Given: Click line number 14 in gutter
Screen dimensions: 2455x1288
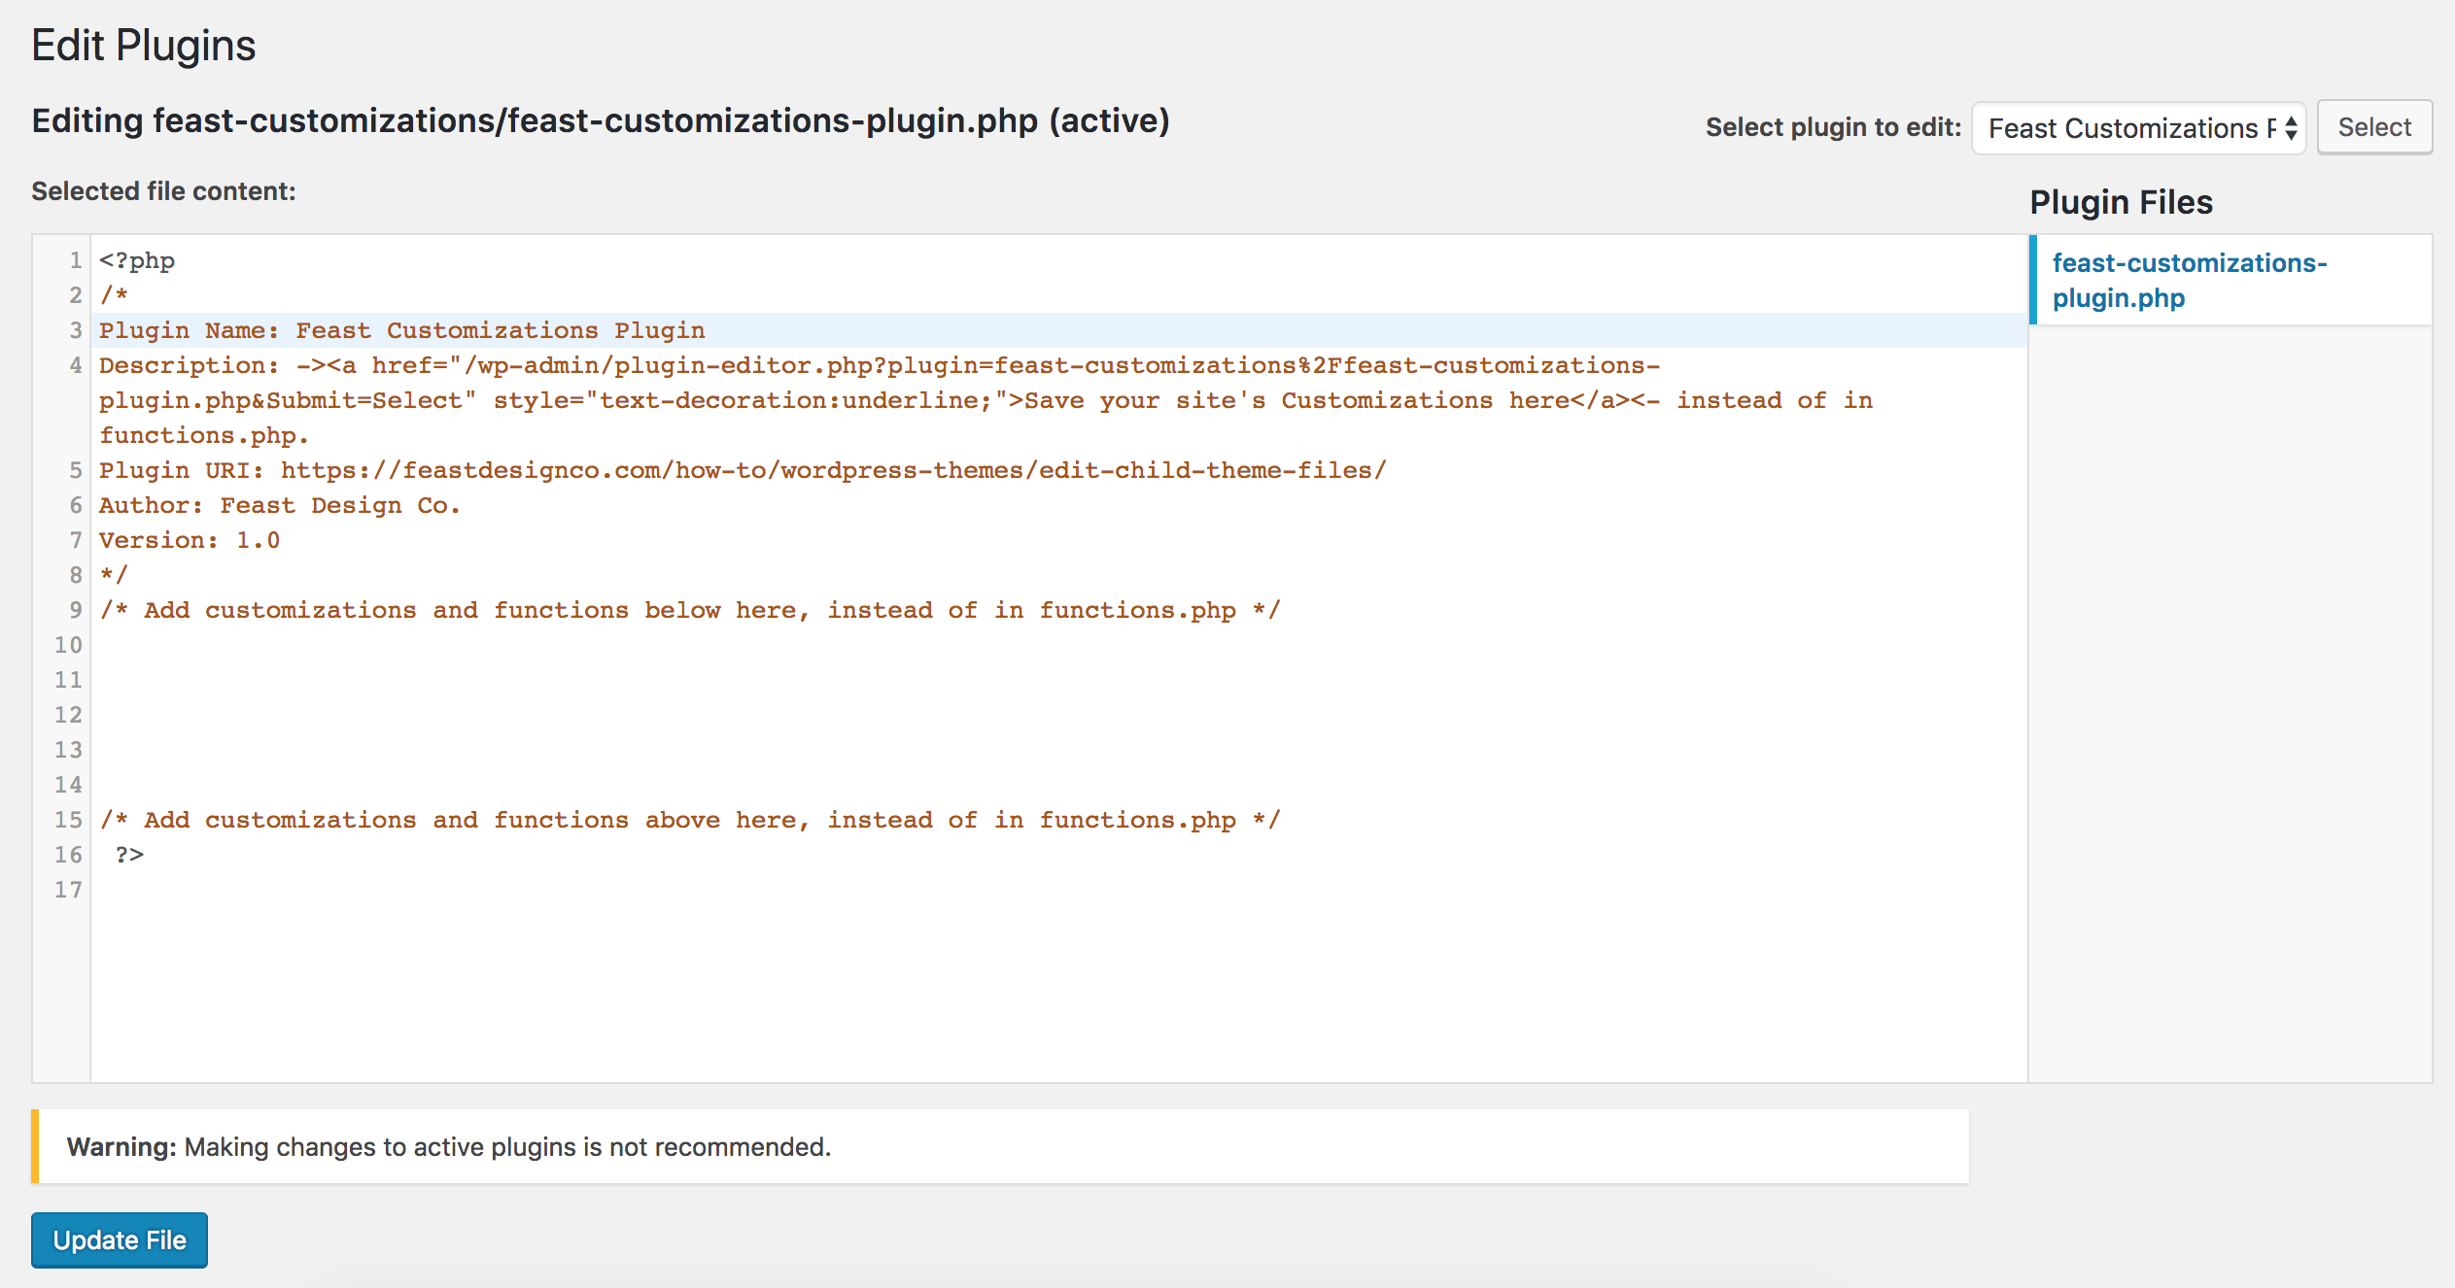Looking at the screenshot, I should click(68, 785).
